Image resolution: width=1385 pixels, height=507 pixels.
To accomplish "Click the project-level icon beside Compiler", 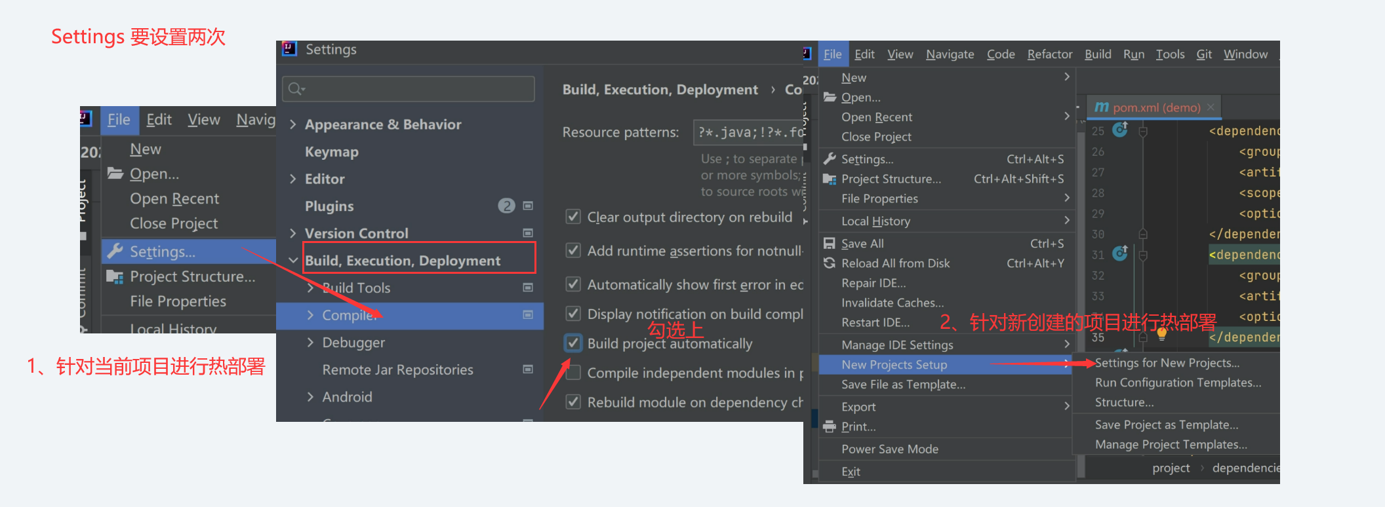I will click(528, 315).
